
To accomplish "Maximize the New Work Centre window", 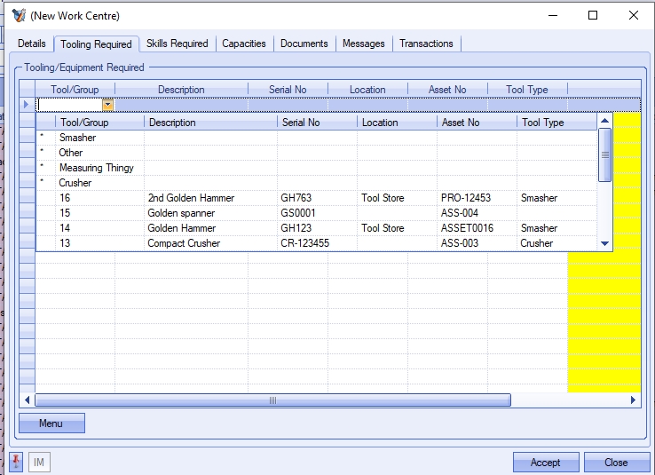I will pyautogui.click(x=593, y=15).
